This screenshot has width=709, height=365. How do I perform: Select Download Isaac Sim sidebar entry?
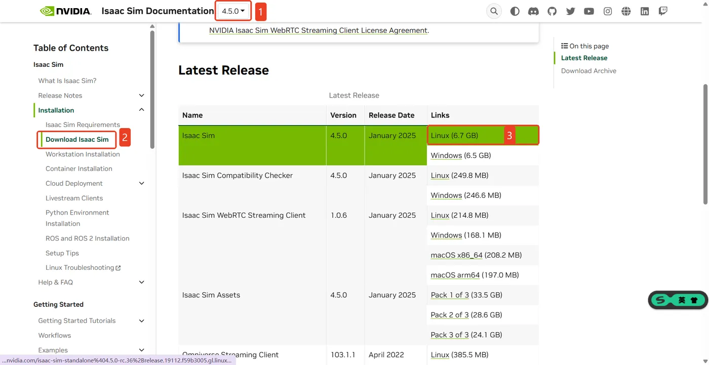pos(77,139)
